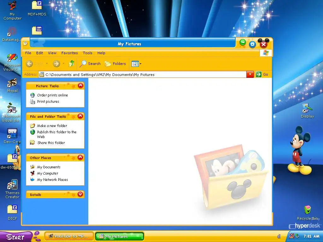Click the address bar path field
Viewport: 323px width, 242px height.
(x=142, y=74)
